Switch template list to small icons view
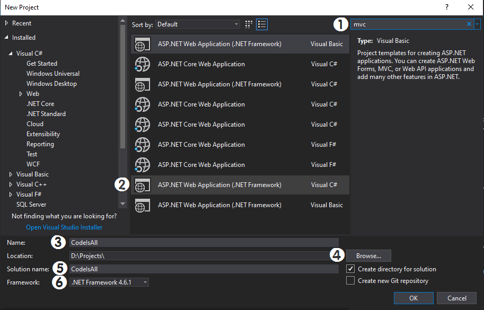 (249, 24)
